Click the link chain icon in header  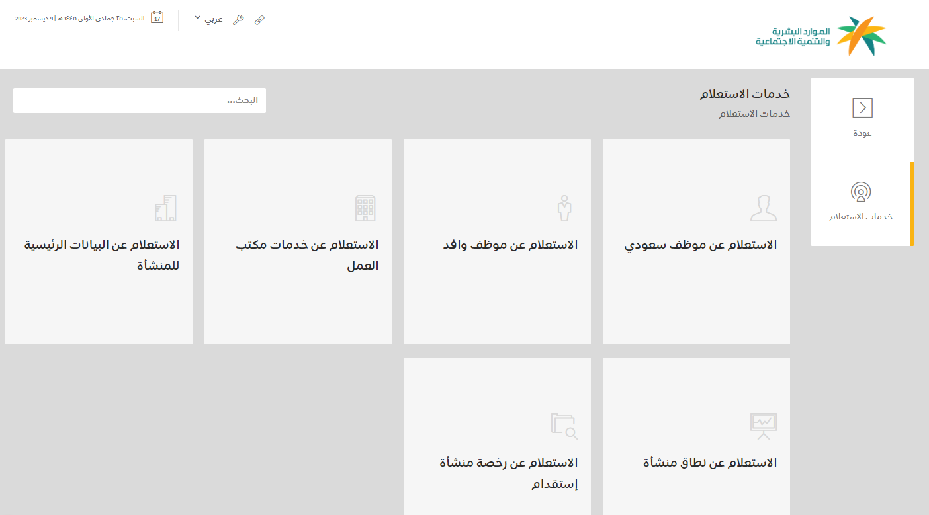259,20
